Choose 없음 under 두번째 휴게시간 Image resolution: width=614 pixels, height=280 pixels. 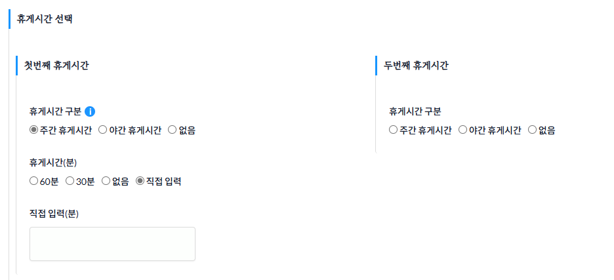532,130
